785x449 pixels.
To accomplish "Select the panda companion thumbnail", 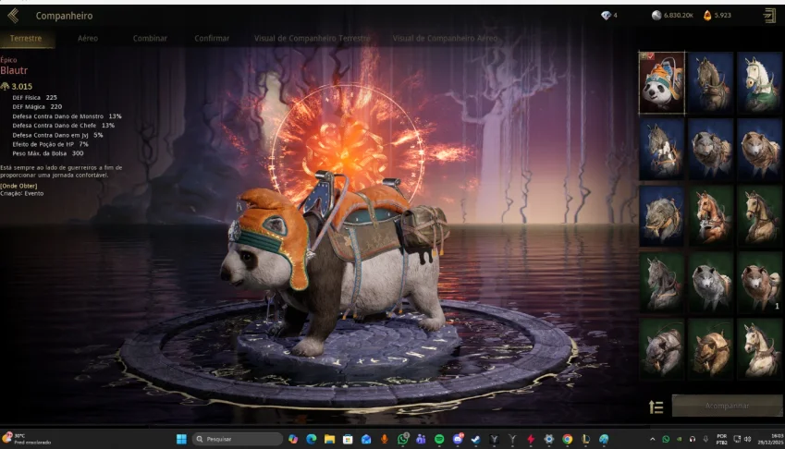I will (x=662, y=82).
